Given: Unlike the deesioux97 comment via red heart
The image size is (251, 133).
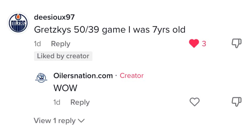Looking at the screenshot, I should pos(194,44).
